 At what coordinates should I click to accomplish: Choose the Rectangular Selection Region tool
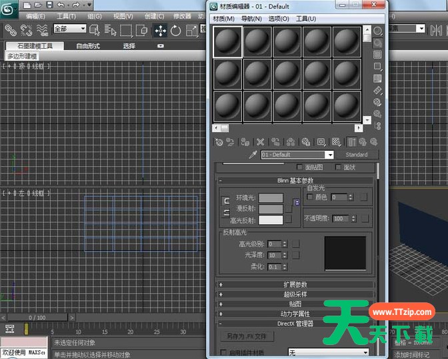[126, 30]
